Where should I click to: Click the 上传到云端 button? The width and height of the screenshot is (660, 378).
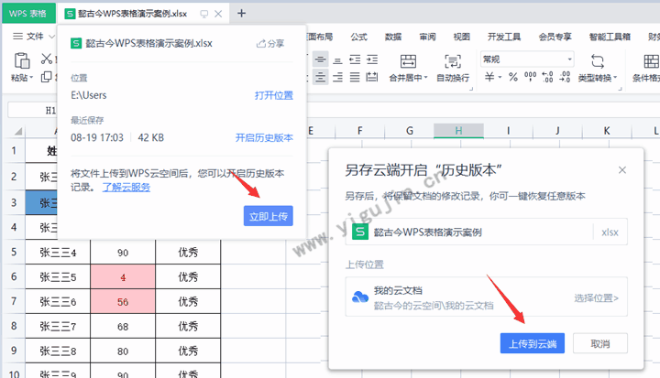click(532, 343)
